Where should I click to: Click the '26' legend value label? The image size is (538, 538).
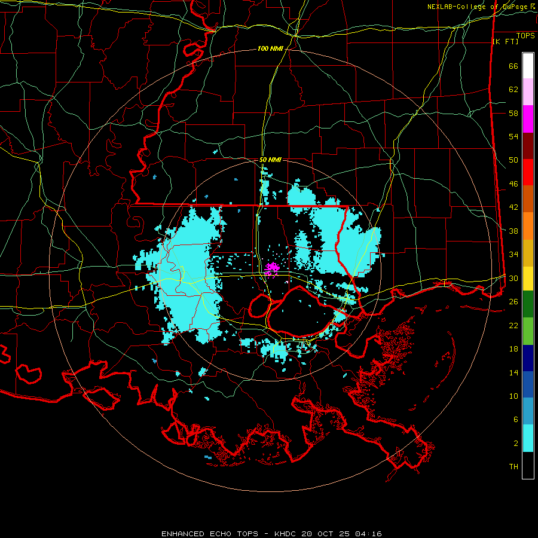tap(513, 302)
